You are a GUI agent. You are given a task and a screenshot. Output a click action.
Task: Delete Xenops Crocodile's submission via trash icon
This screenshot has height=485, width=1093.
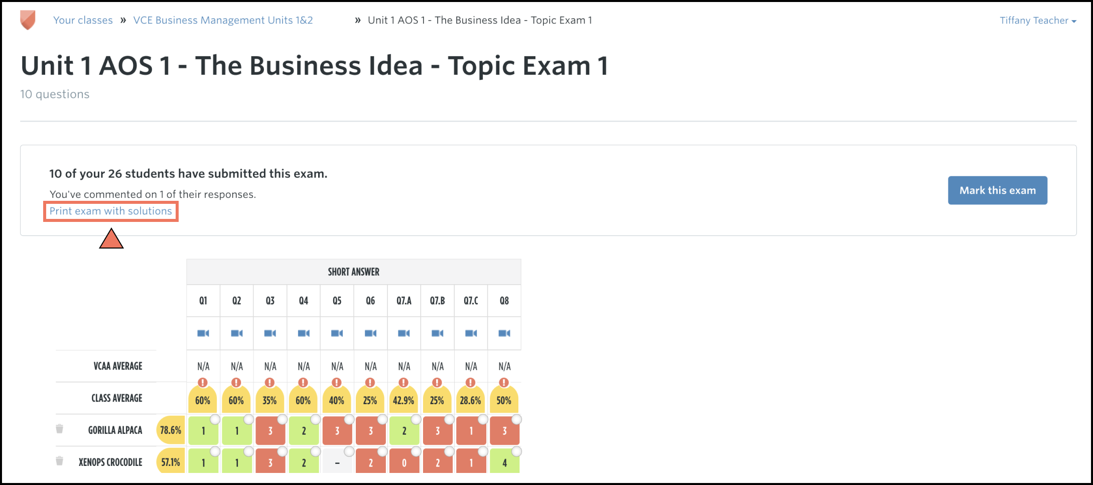[x=59, y=461]
